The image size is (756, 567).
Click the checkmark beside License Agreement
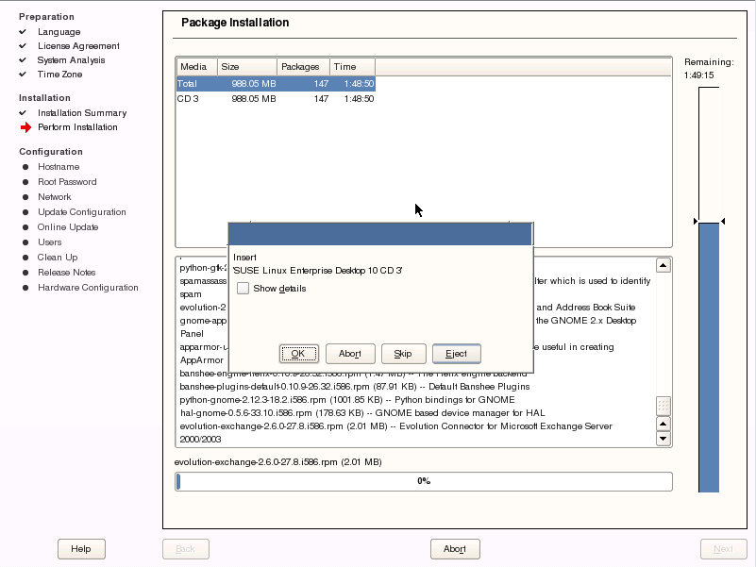(x=23, y=46)
